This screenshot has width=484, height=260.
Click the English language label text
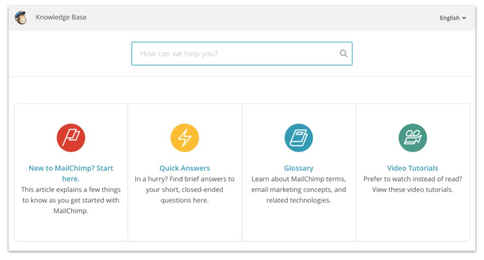450,18
